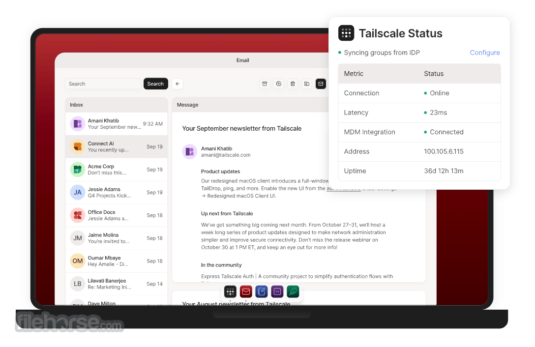Click Amani Khatib's avatar in the message header

click(x=189, y=151)
